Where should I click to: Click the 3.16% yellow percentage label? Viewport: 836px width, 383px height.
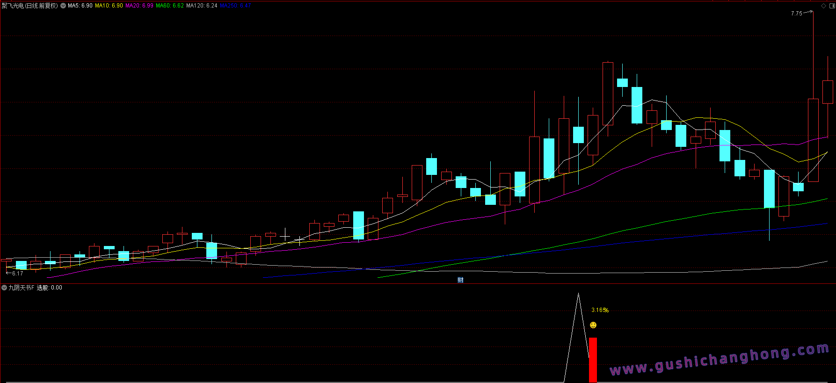tap(600, 310)
